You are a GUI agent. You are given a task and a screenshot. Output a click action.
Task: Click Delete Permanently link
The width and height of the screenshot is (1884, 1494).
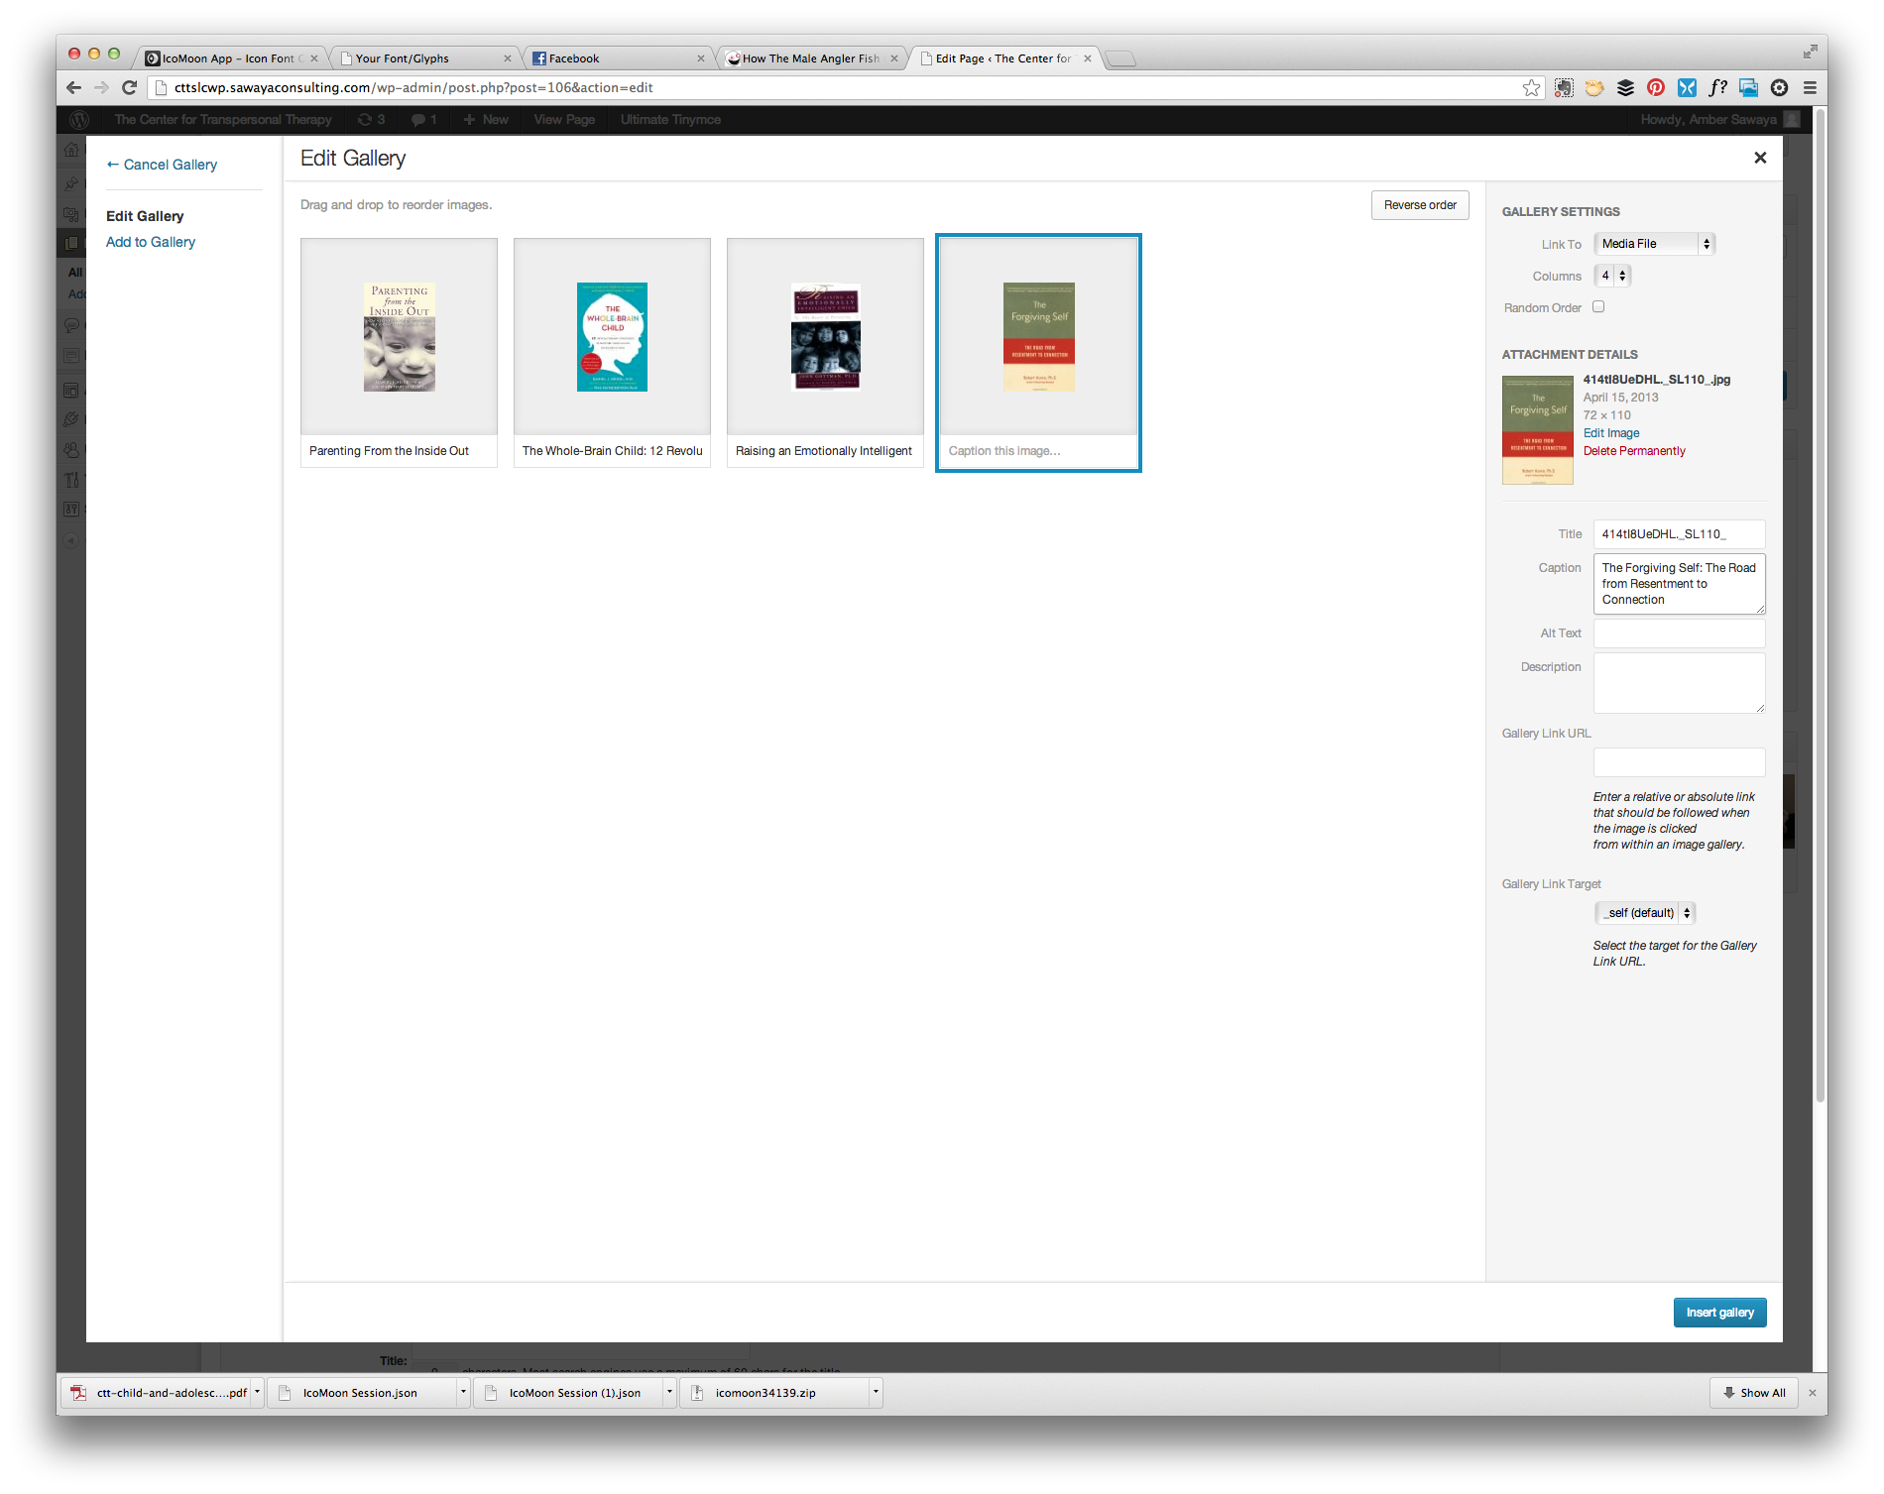point(1634,451)
